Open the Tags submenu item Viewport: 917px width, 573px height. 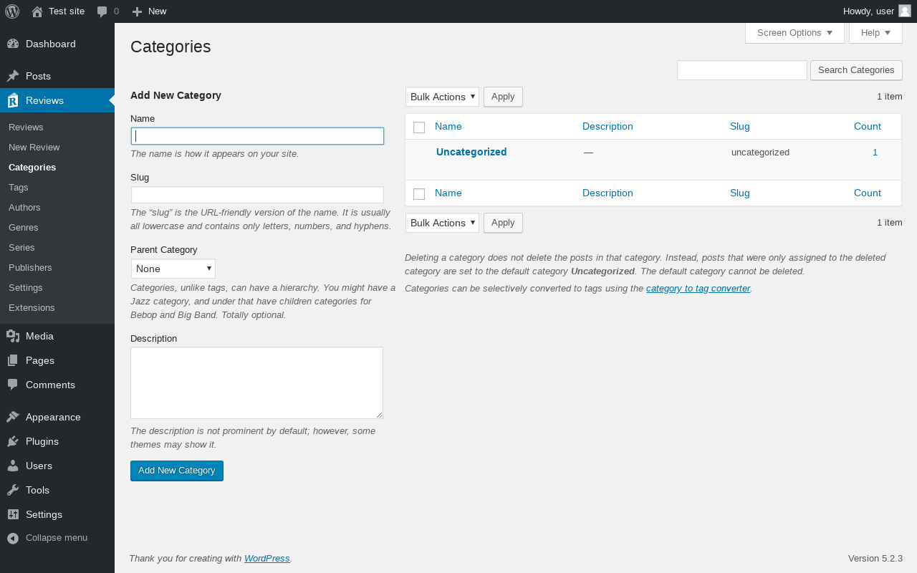pyautogui.click(x=19, y=187)
